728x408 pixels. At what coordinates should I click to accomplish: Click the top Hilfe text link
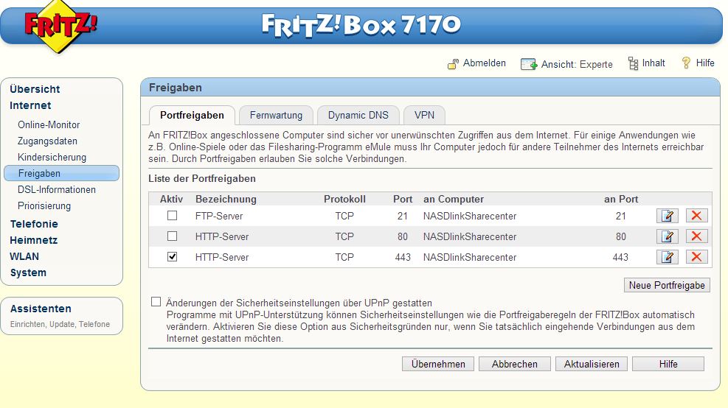pyautogui.click(x=705, y=63)
